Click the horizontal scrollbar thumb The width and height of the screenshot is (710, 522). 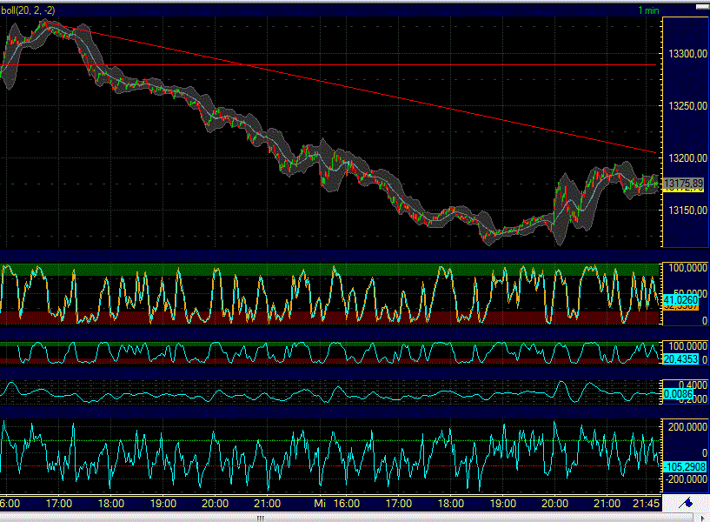[261, 517]
